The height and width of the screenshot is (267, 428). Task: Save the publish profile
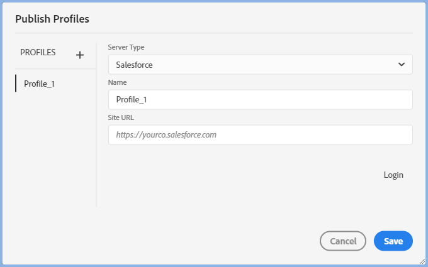393,241
